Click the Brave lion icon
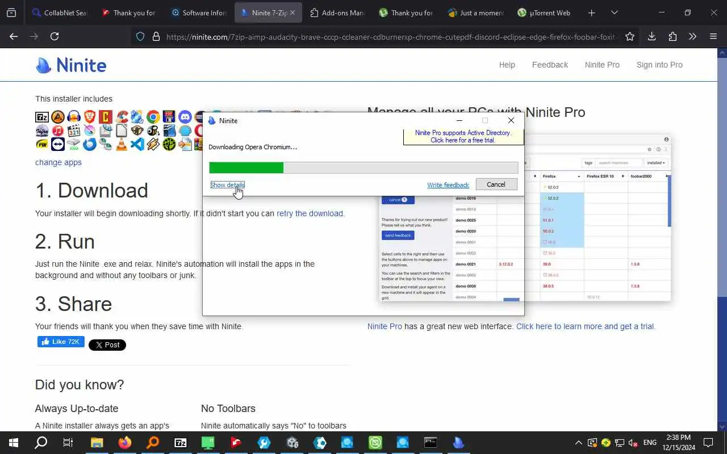 click(x=90, y=117)
